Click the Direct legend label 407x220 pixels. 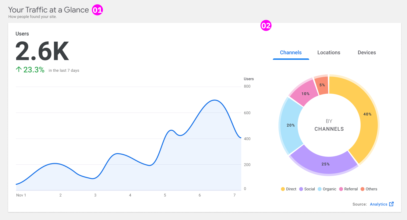click(291, 189)
